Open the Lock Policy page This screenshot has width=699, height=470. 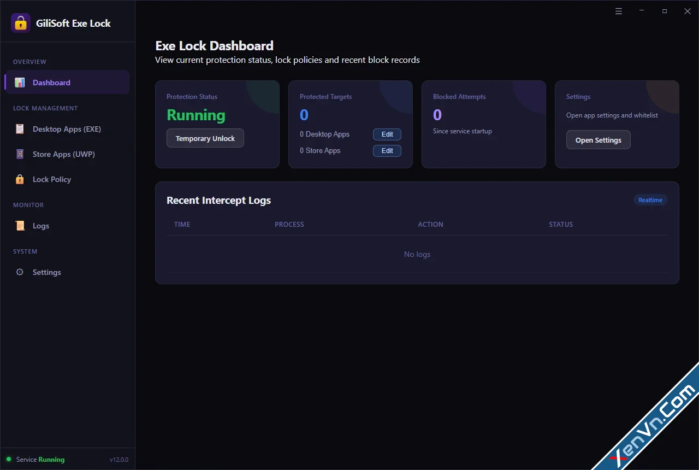coord(68,179)
